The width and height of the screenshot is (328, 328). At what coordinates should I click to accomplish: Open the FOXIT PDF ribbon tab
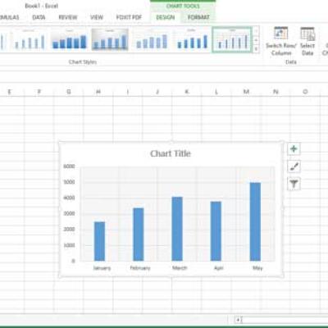129,17
